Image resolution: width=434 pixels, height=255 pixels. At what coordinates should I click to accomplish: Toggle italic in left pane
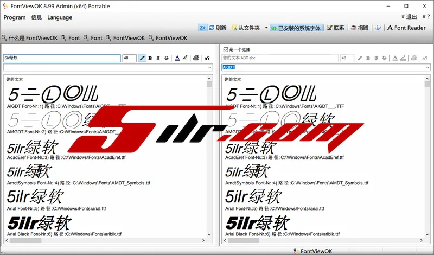point(142,58)
